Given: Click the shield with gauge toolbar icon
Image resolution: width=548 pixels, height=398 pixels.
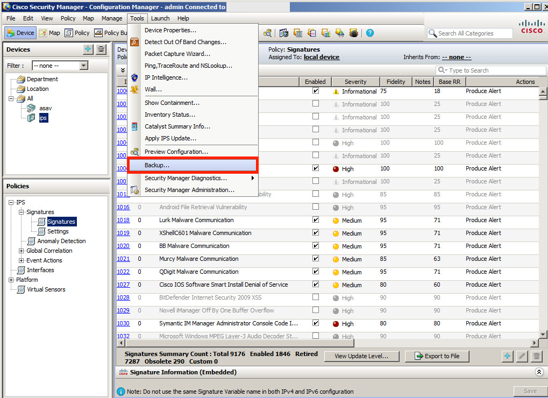Looking at the screenshot, I should click(x=354, y=33).
